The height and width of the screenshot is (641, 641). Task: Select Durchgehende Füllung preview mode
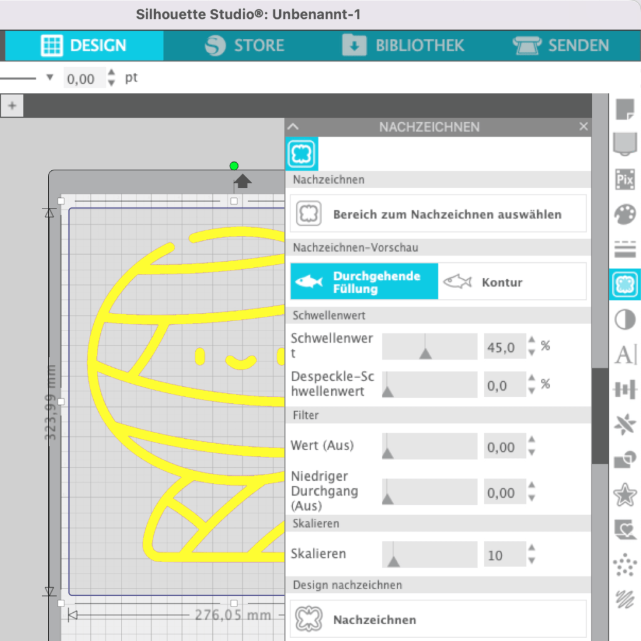pyautogui.click(x=364, y=282)
